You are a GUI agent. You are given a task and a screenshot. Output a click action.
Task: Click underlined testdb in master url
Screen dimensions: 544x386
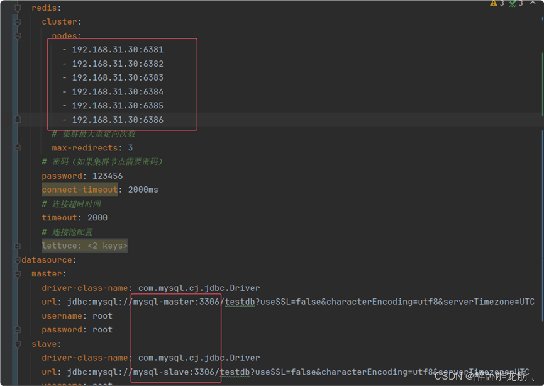[240, 302]
